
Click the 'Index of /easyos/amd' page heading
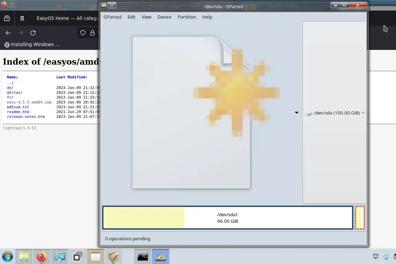pyautogui.click(x=51, y=62)
